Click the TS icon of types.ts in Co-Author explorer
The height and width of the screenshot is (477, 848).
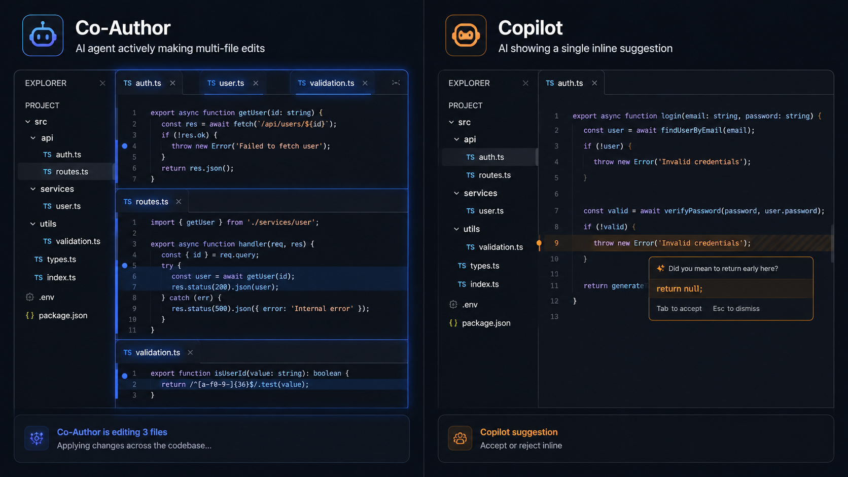(39, 260)
